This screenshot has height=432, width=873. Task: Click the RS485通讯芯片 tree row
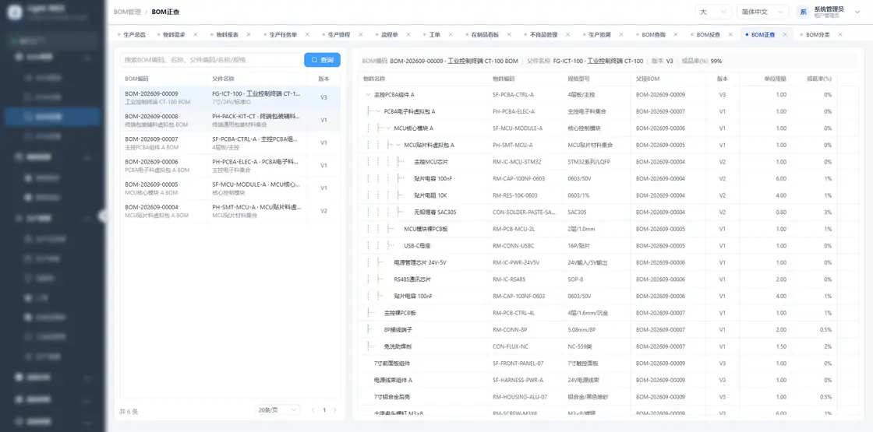(x=608, y=279)
